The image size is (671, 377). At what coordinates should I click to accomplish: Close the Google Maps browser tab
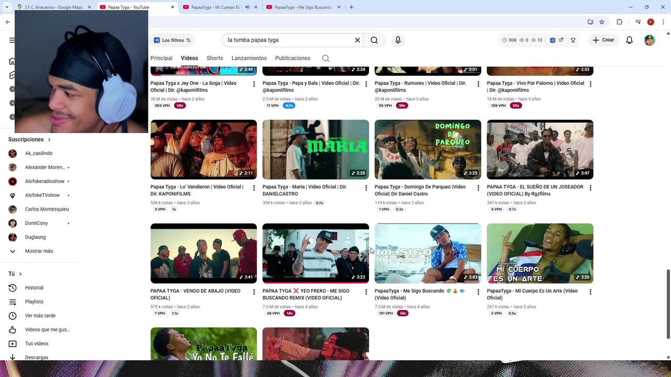coord(89,7)
